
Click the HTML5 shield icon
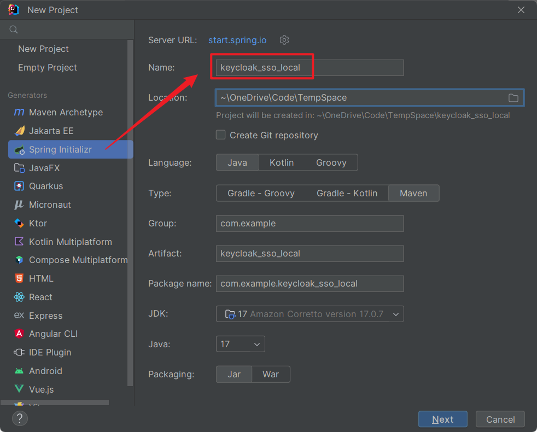pos(19,278)
